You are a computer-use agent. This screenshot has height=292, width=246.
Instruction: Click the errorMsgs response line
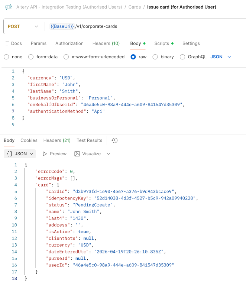click(56, 178)
